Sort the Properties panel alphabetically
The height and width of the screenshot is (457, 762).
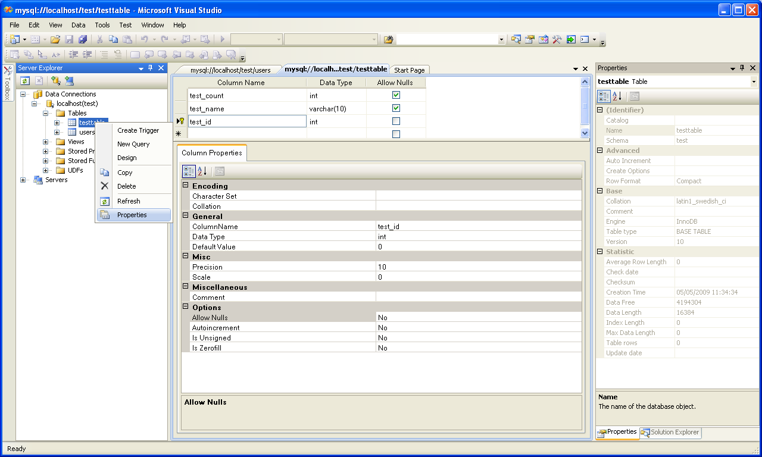pos(617,96)
